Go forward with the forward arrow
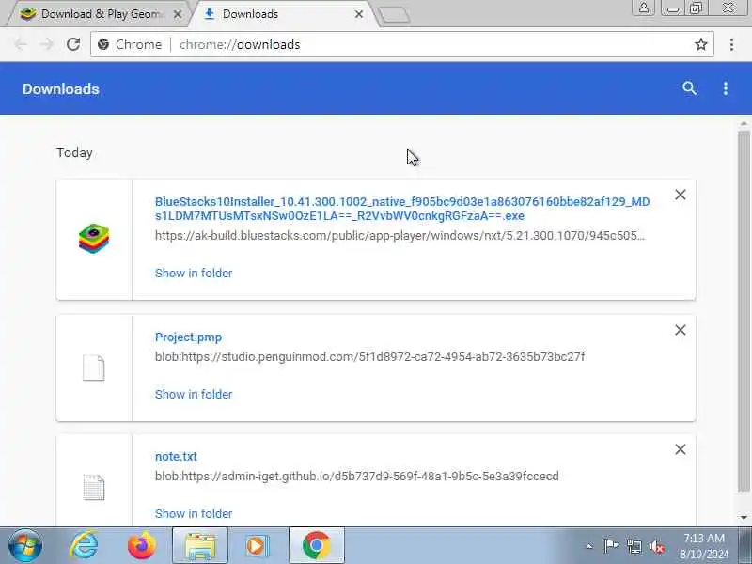Screen dimensions: 752x564 (46, 44)
